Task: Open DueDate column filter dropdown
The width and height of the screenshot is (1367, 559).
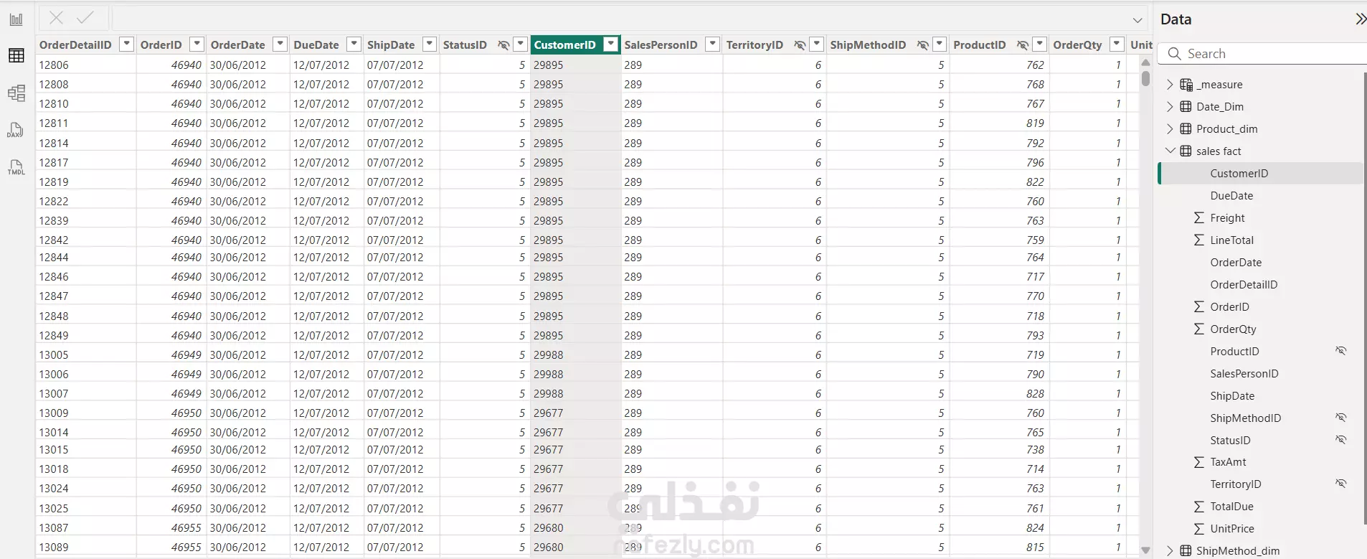Action: point(354,44)
